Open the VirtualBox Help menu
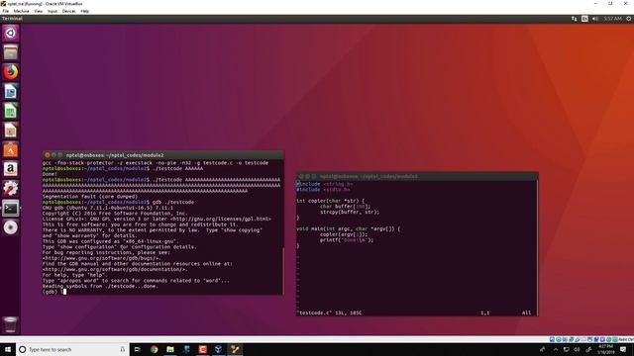The image size is (634, 356). [x=85, y=11]
